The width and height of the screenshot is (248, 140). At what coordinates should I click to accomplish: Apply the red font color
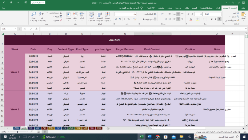click(x=191, y=19)
